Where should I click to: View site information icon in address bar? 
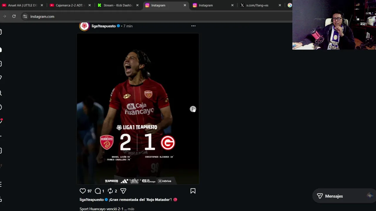click(x=25, y=16)
